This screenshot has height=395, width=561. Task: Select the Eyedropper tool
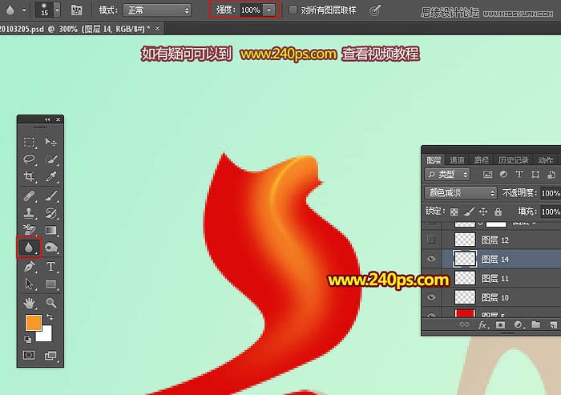coord(50,176)
